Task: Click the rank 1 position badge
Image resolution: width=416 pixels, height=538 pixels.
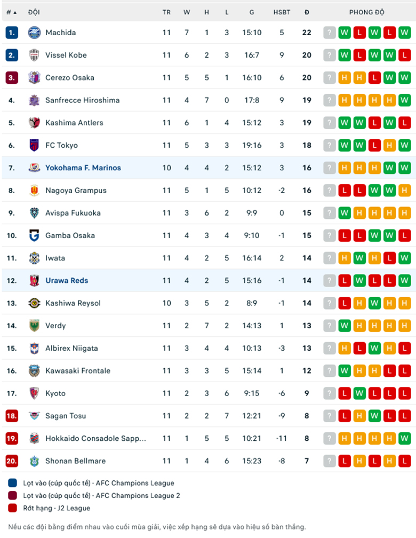Action: [x=12, y=33]
